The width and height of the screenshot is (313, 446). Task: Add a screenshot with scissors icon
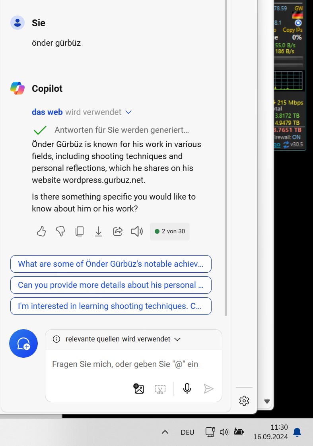pos(160,389)
